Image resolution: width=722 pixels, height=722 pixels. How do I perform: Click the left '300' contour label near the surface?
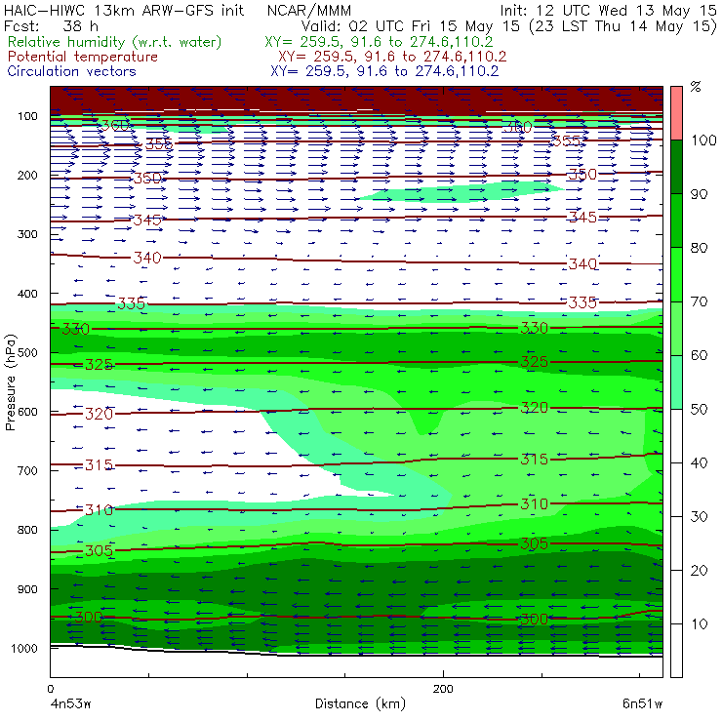point(89,618)
